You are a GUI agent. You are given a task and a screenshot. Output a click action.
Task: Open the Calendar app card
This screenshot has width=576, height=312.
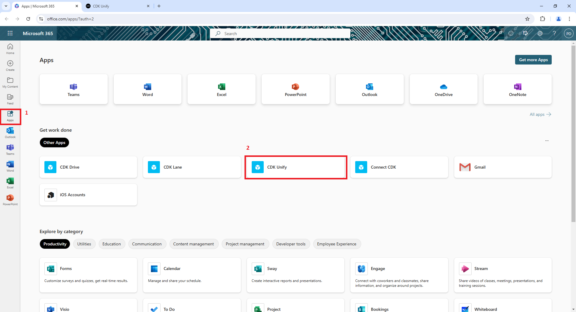click(x=192, y=275)
